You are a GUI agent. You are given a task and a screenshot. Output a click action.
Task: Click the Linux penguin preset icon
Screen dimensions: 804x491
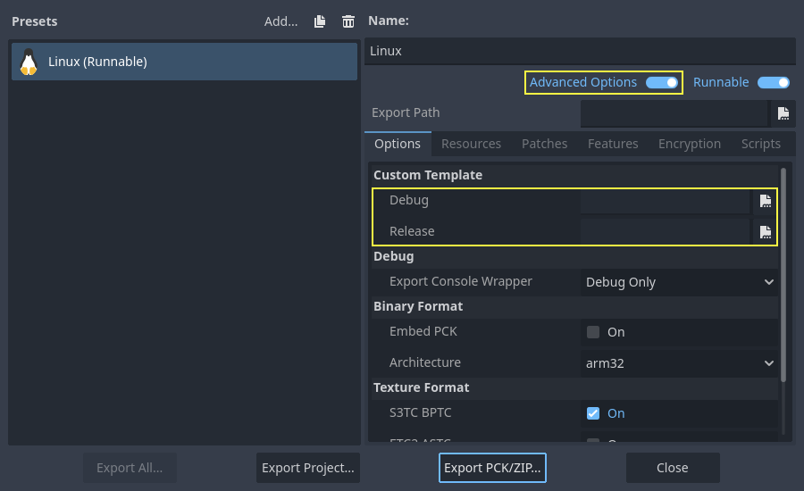coord(29,62)
